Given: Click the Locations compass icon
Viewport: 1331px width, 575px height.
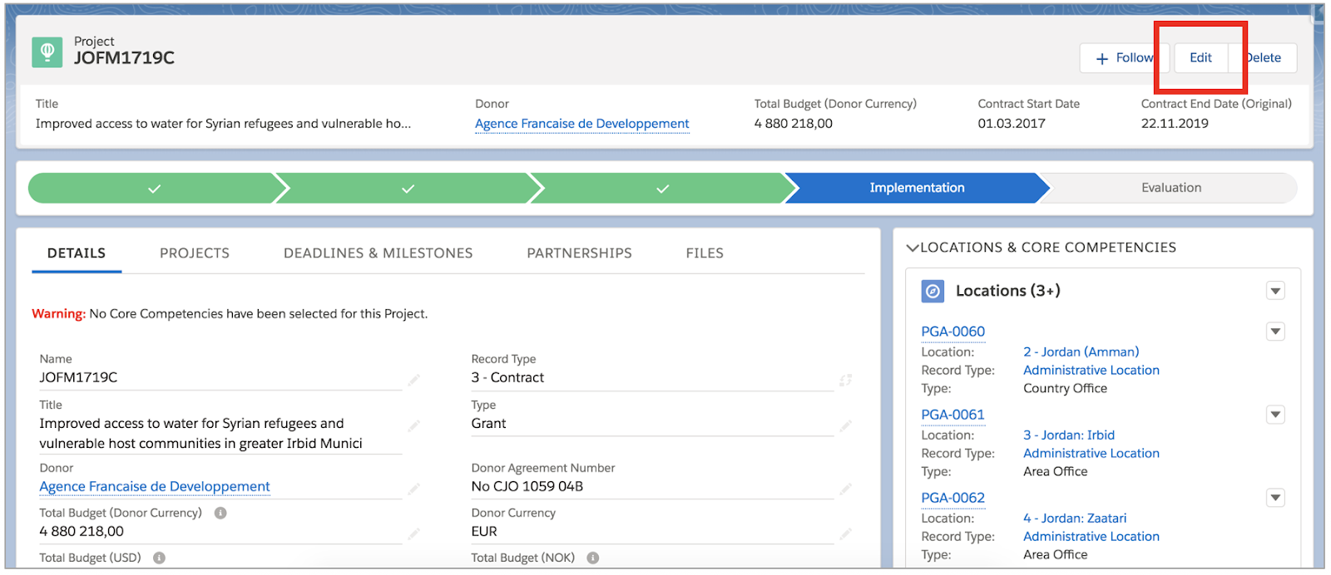Looking at the screenshot, I should click(933, 292).
